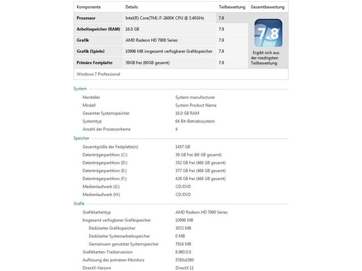The width and height of the screenshot is (362, 271).
Task: Click the Datenträgerpartition (C:) entry
Action: click(x=105, y=155)
